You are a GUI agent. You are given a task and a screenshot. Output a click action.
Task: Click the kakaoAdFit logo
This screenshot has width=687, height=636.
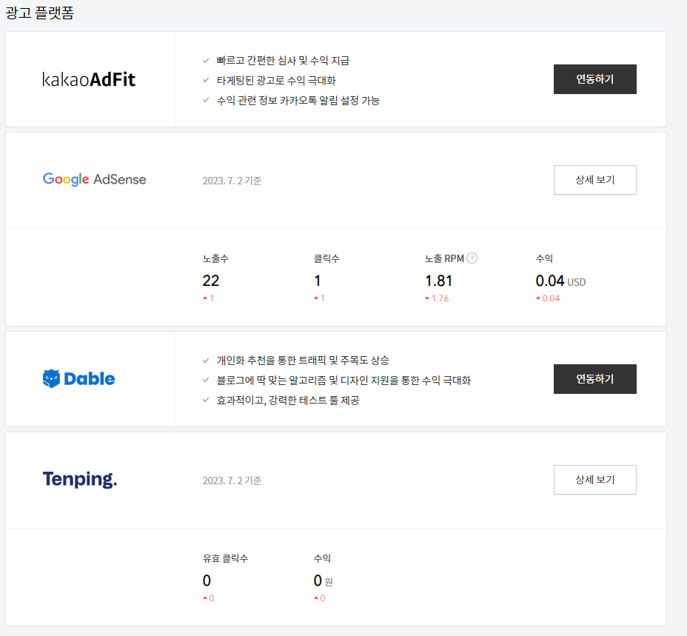89,79
